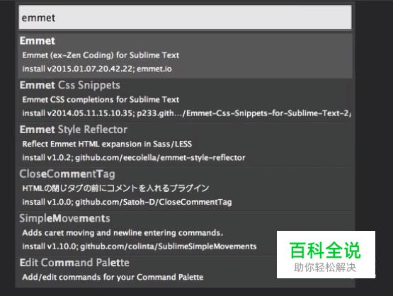Choose 'Emmet (ex-Zen Coding) for Sublime Text' description
The height and width of the screenshot is (296, 393).
[101, 55]
